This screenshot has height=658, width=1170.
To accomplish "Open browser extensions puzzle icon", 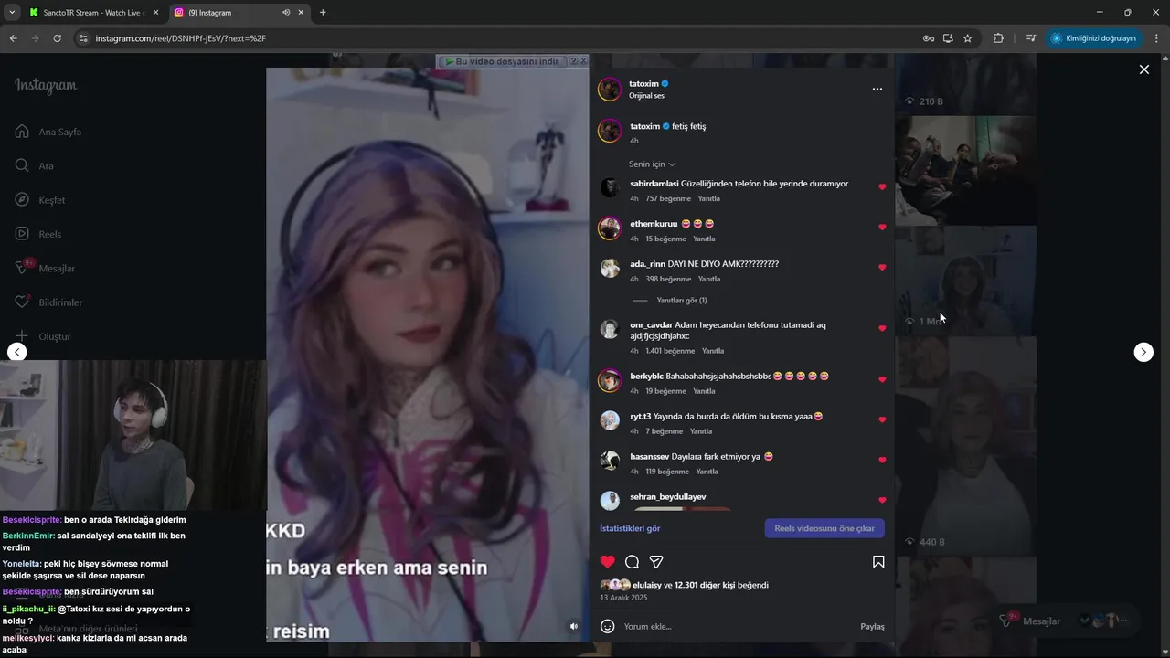I will [998, 38].
